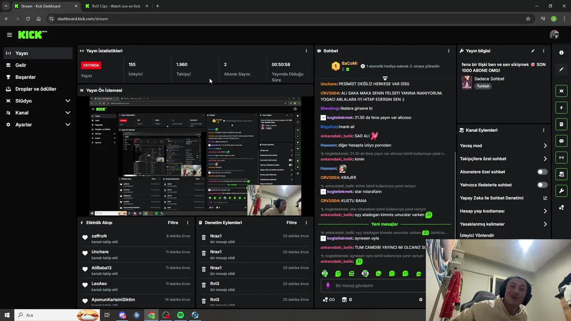Open the hamburger menu beside the Kick logo
The height and width of the screenshot is (321, 571).
[9, 35]
